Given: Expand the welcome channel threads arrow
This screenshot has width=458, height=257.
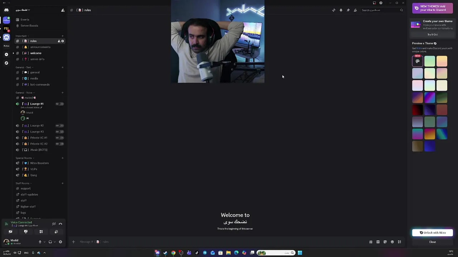Looking at the screenshot, I should click(13, 53).
